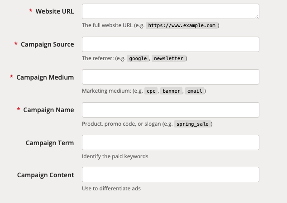Click the Campaign Source label
This screenshot has width=287, height=203.
point(48,44)
